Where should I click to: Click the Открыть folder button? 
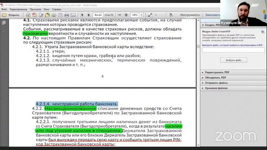click(10, 15)
